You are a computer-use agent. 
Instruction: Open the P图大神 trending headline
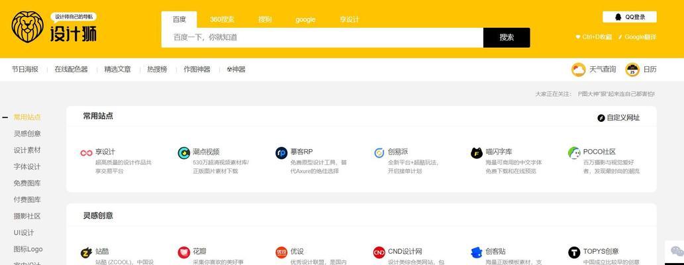tap(616, 94)
